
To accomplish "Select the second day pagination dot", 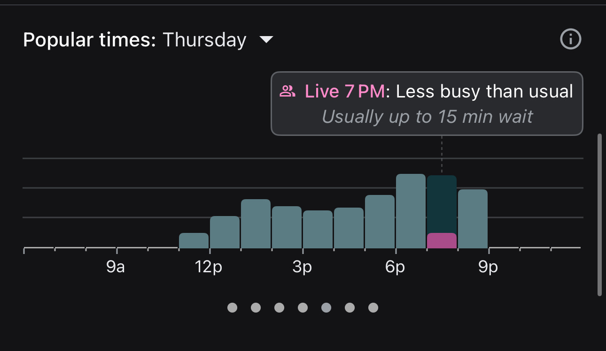I will [256, 307].
